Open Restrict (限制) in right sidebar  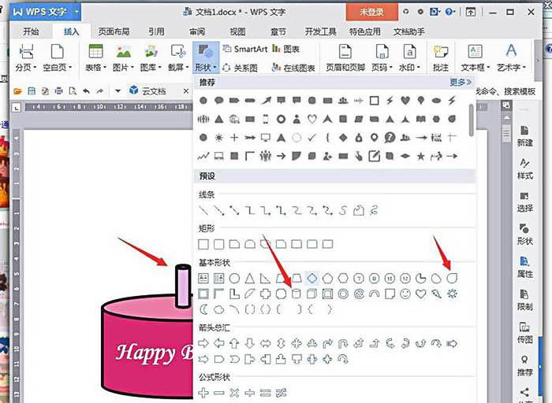[524, 300]
